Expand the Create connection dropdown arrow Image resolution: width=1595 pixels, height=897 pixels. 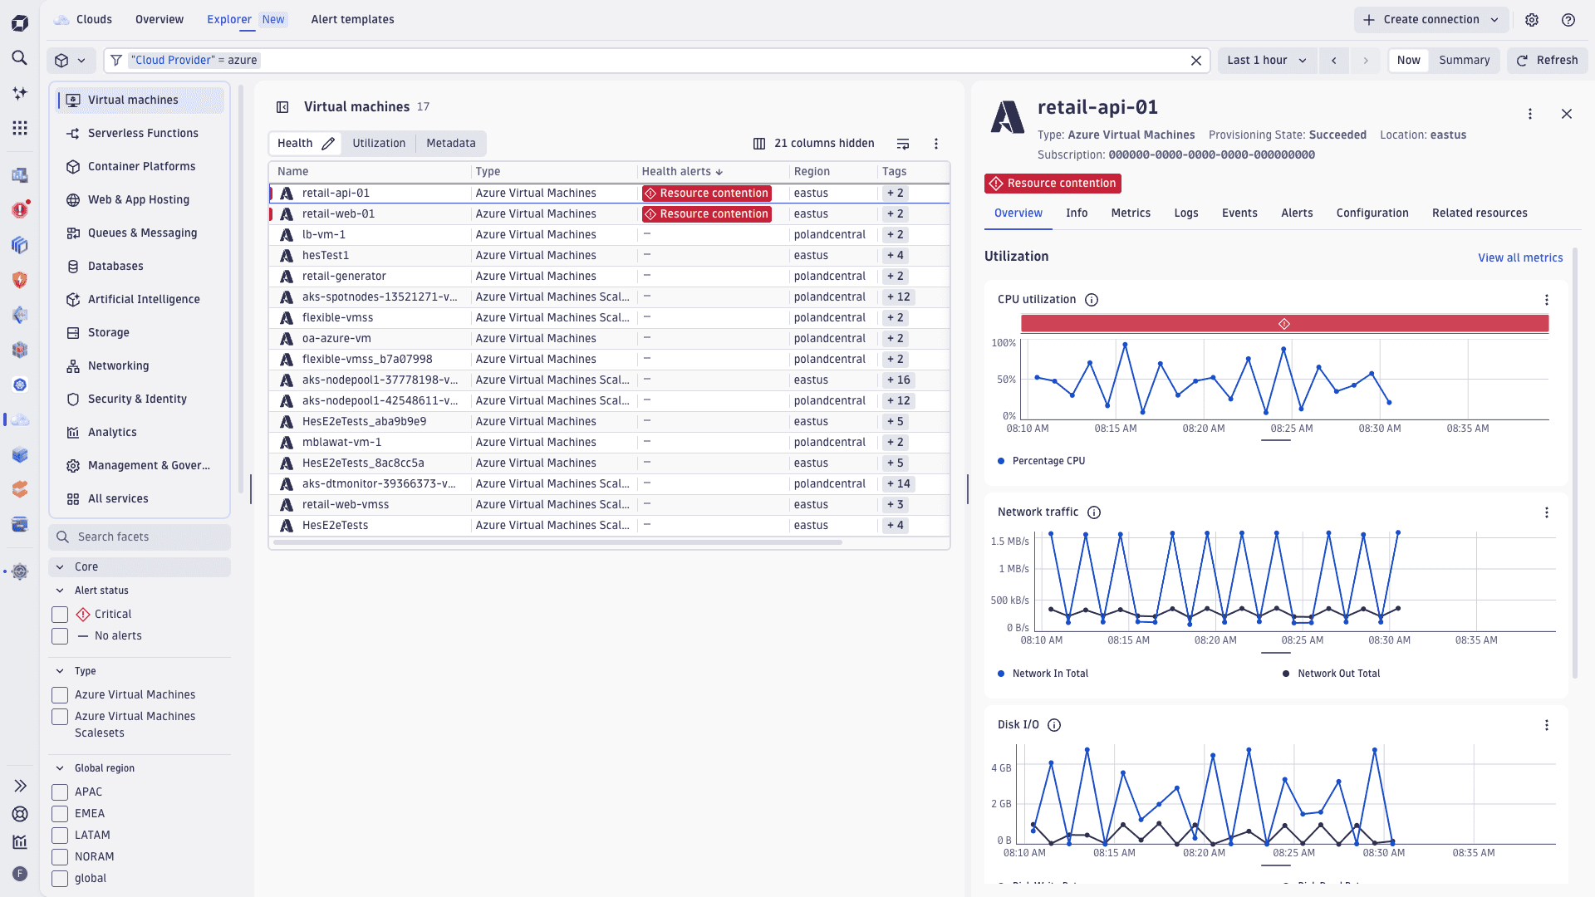point(1494,19)
